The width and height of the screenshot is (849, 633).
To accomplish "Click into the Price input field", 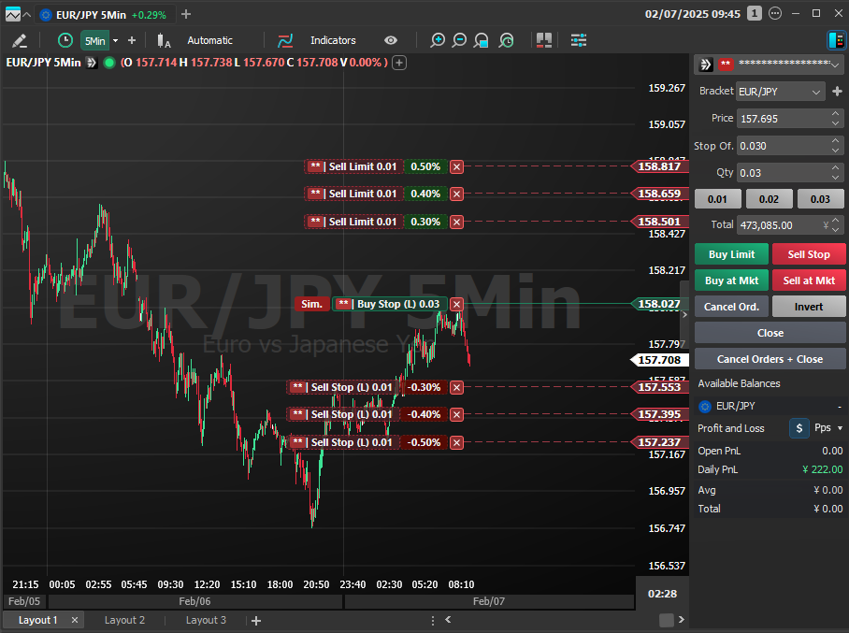I will pos(782,119).
